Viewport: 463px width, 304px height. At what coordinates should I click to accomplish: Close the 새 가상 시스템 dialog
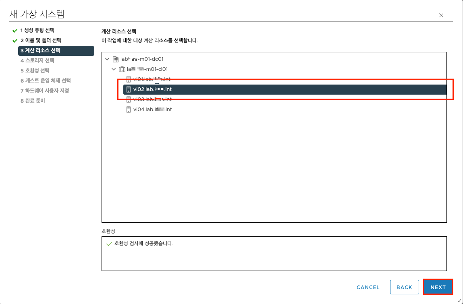(441, 15)
